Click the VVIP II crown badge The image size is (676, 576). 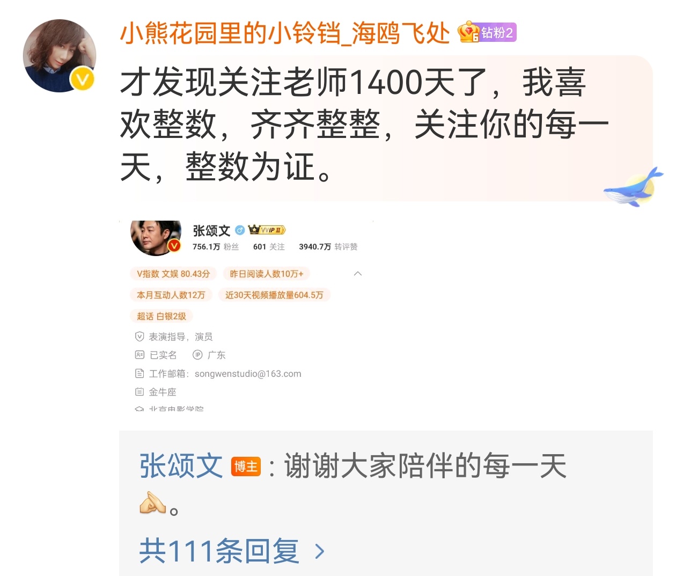coord(267,230)
